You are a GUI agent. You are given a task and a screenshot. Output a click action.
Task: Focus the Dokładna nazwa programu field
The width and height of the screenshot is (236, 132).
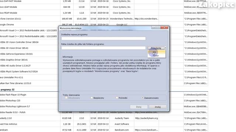coord(104,38)
